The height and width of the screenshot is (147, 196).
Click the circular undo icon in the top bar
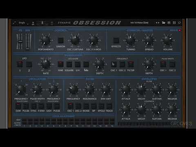click(179, 22)
